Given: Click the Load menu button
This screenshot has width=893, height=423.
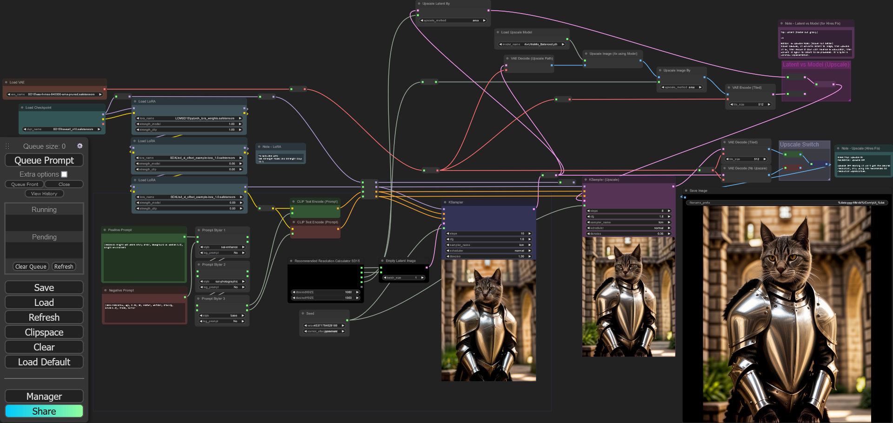Looking at the screenshot, I should [x=44, y=302].
